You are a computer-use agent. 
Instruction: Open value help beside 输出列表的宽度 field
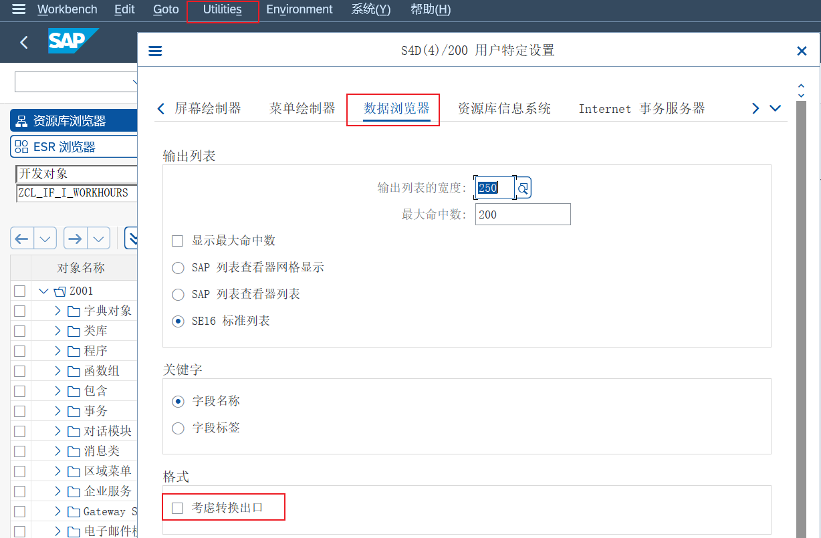523,188
